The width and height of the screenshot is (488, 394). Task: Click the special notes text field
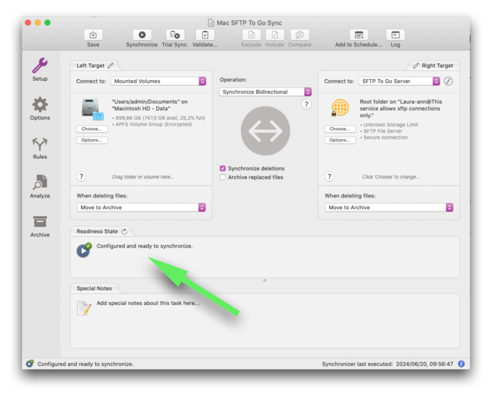148,303
